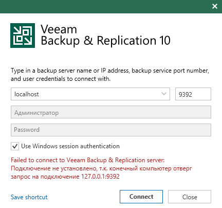The width and height of the screenshot is (222, 208).
Task: Click the 'Veeam' word in the heading
Action: [x=59, y=29]
